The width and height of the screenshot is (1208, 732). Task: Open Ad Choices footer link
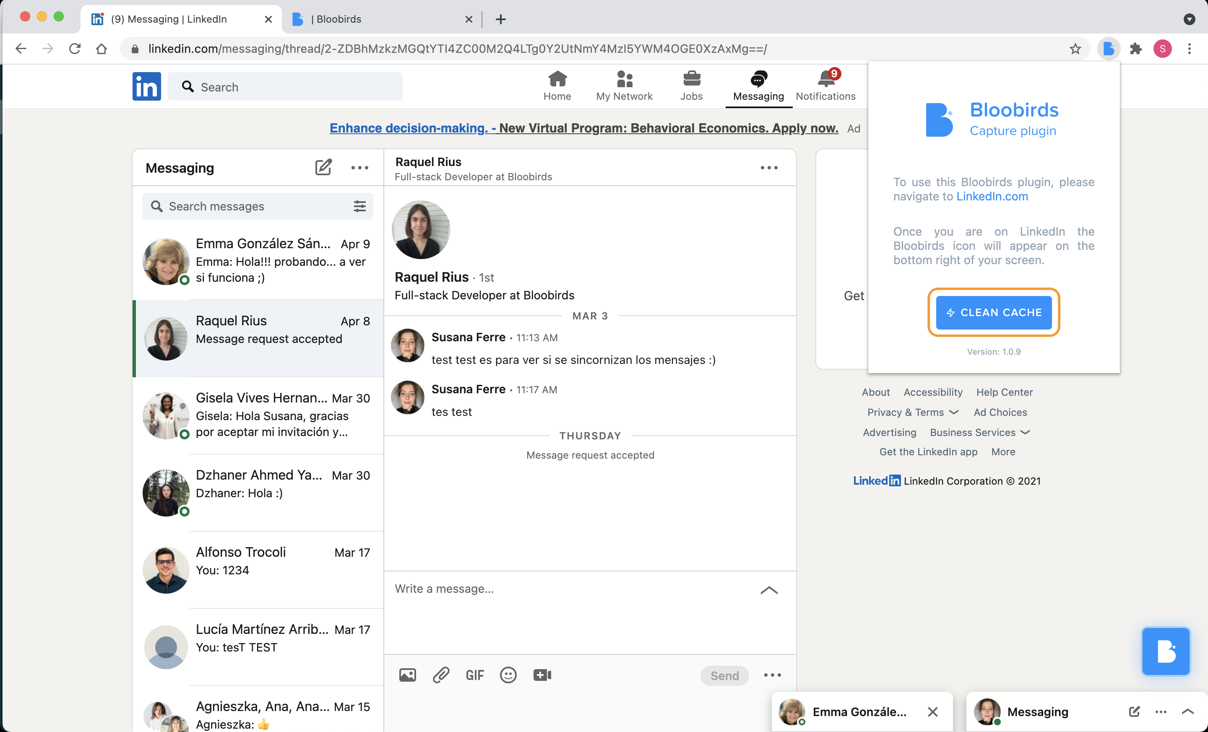click(x=1000, y=412)
